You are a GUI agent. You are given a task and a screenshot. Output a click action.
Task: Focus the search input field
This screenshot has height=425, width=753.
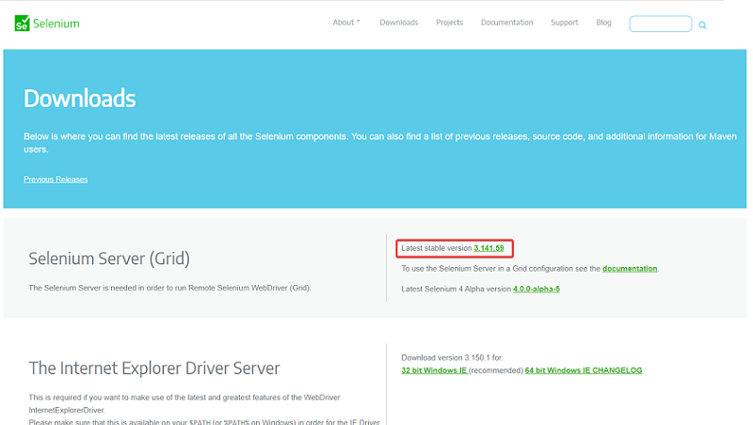pyautogui.click(x=661, y=24)
